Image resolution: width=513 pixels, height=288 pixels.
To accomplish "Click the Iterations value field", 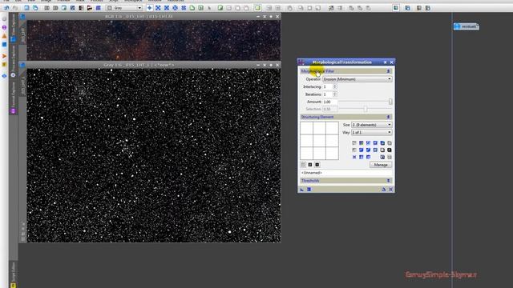I will point(328,94).
